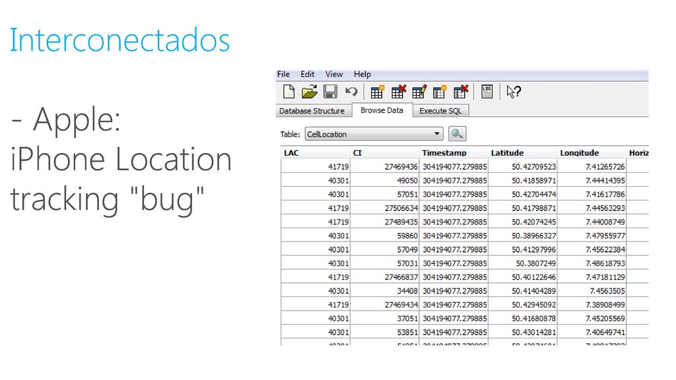The width and height of the screenshot is (676, 380).
Task: Switch to Execute SQL tab
Action: coord(440,111)
